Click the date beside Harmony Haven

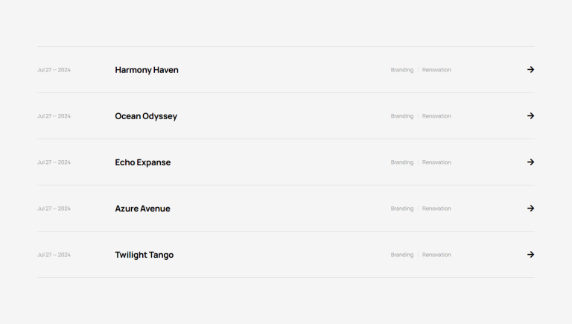point(54,70)
